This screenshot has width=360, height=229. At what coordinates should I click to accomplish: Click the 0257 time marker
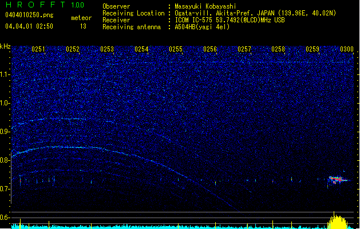[244, 49]
